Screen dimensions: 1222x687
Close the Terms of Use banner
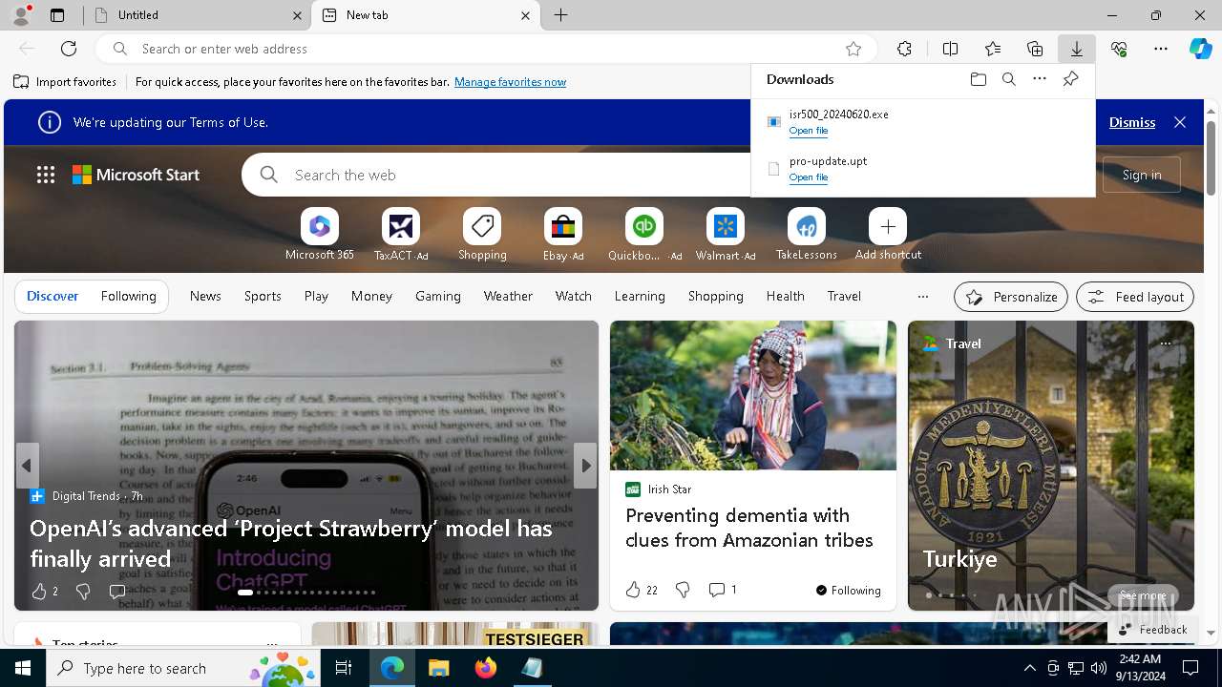1180,122
